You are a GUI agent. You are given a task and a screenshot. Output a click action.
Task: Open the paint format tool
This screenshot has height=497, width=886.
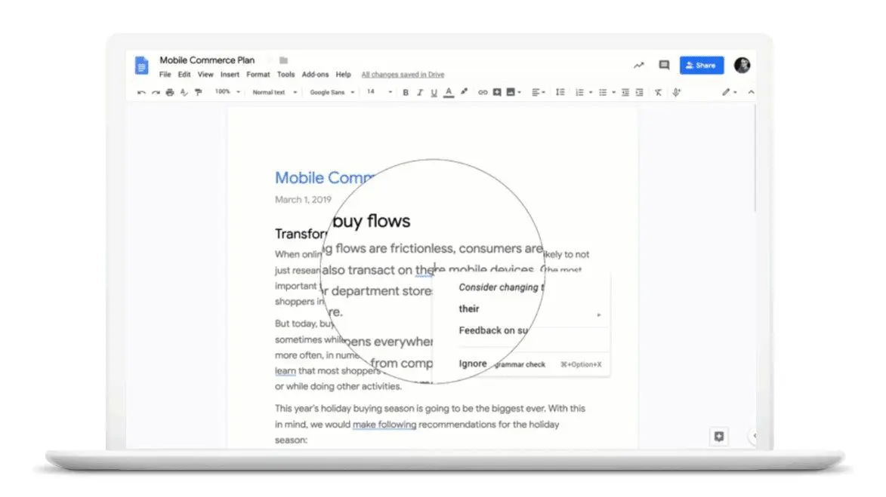[x=197, y=92]
